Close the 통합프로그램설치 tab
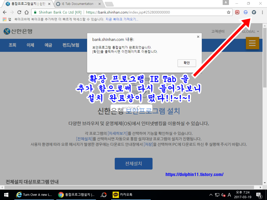267x200 pixels. click(49, 4)
